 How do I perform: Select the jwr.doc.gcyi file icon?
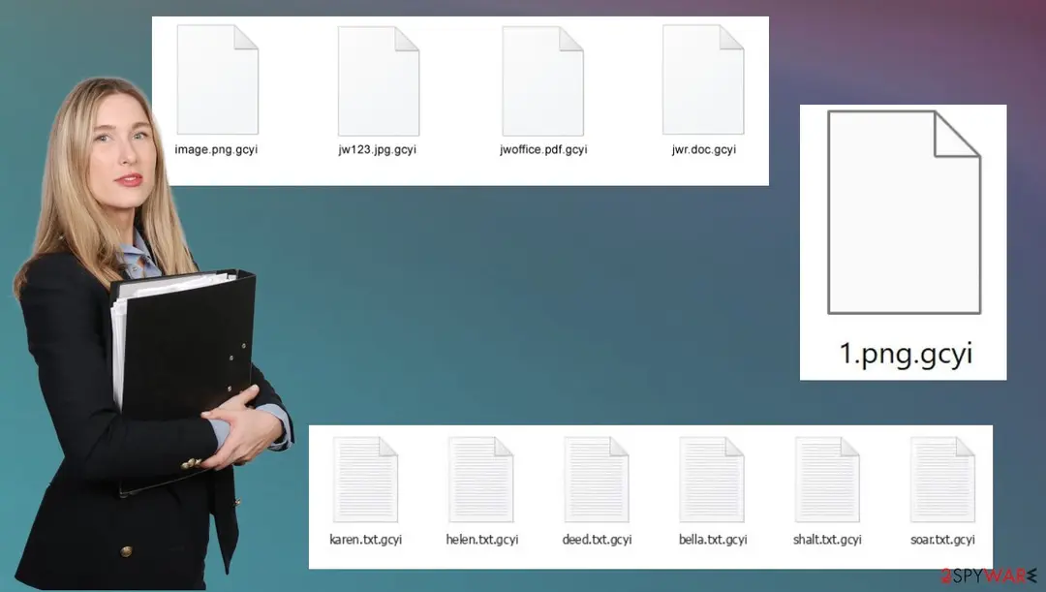[x=703, y=80]
